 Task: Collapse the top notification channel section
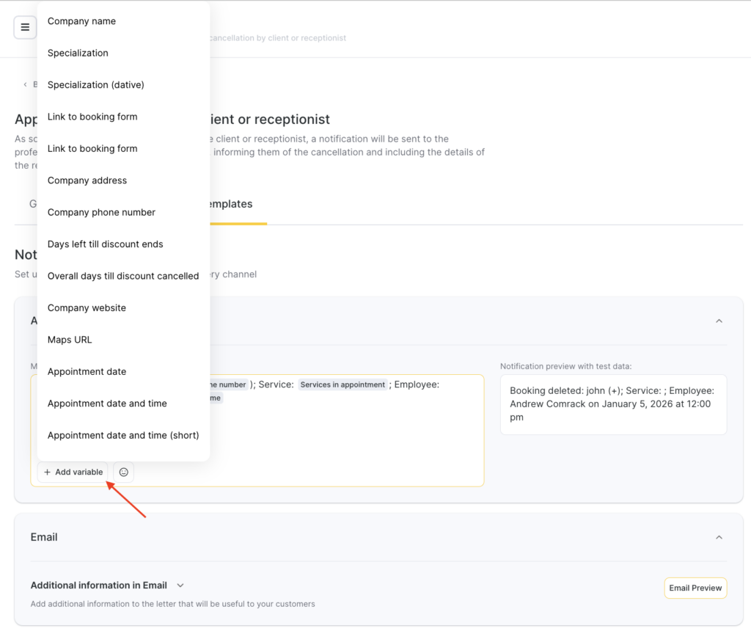pyautogui.click(x=719, y=321)
